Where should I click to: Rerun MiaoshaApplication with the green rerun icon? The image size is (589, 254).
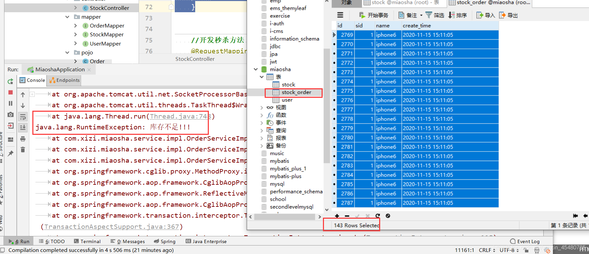coord(10,81)
